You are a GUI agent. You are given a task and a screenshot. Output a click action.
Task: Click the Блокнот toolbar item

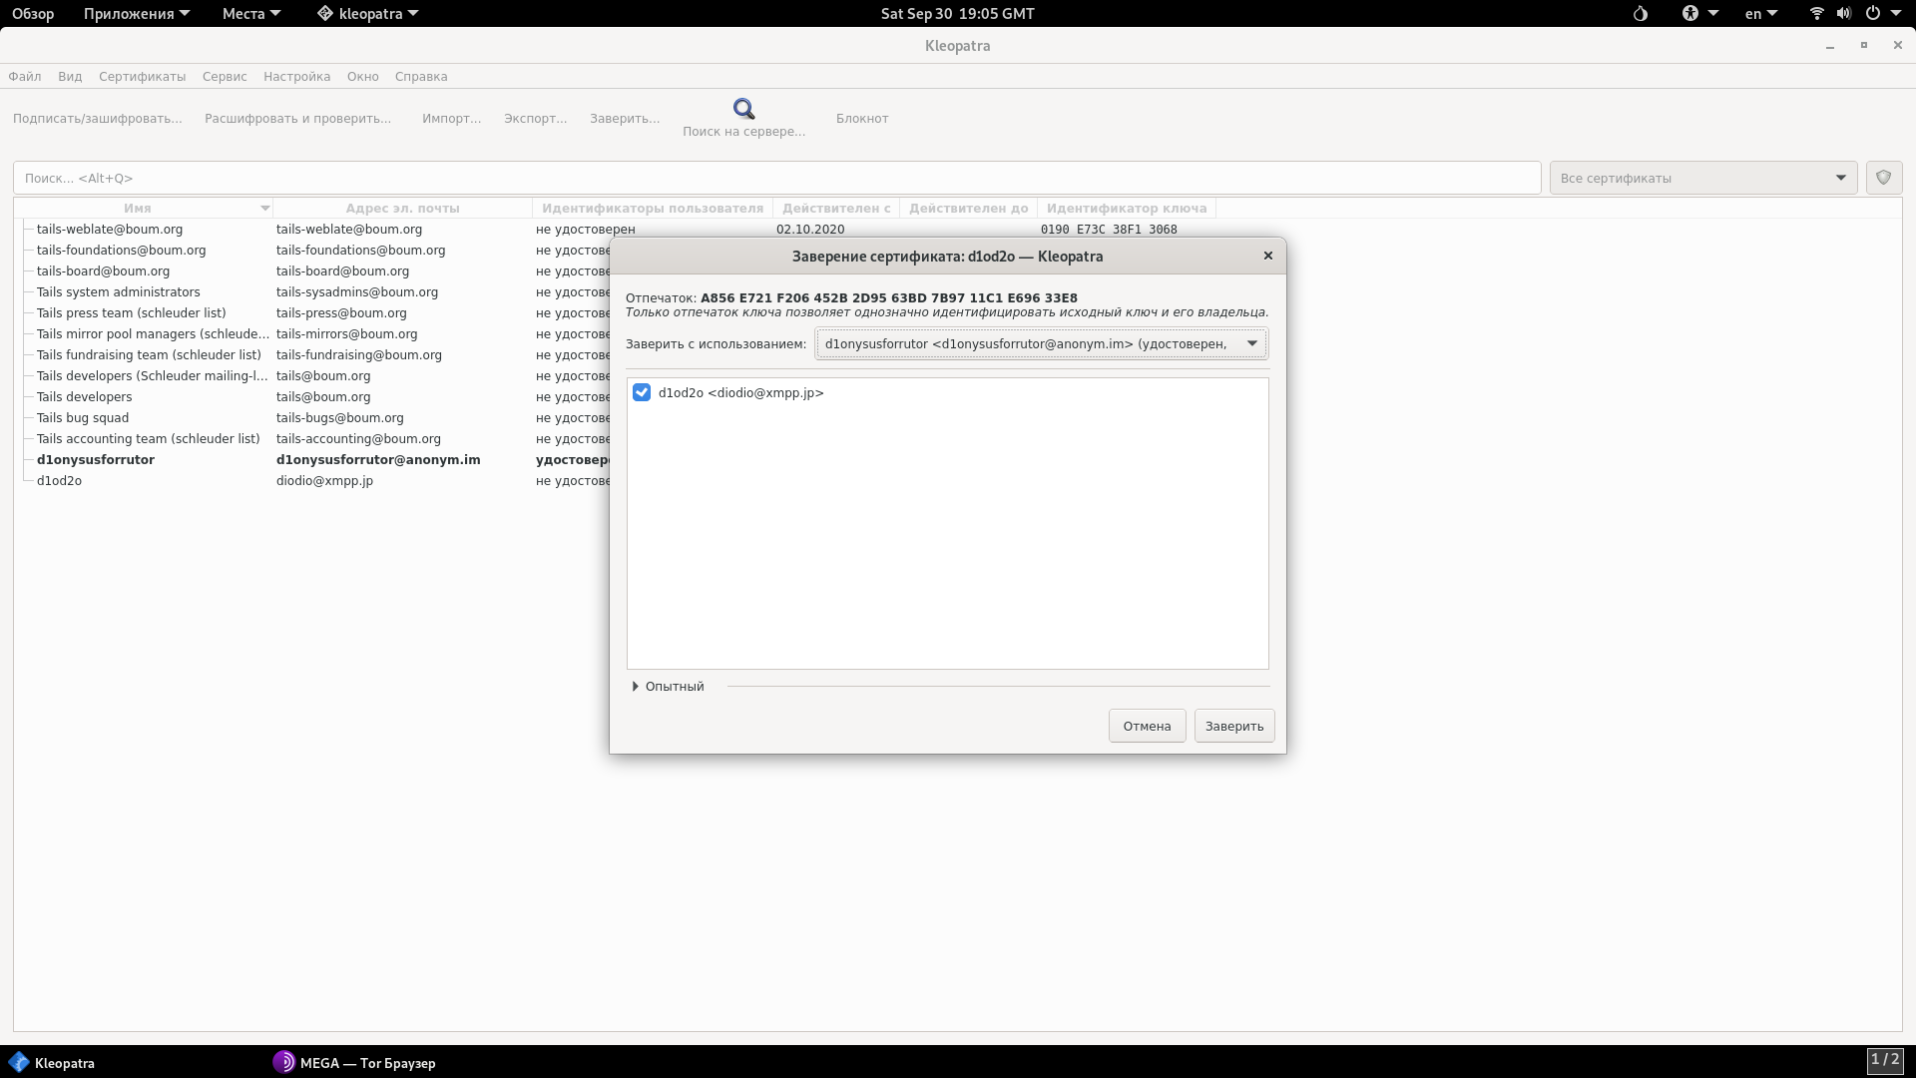pos(861,119)
